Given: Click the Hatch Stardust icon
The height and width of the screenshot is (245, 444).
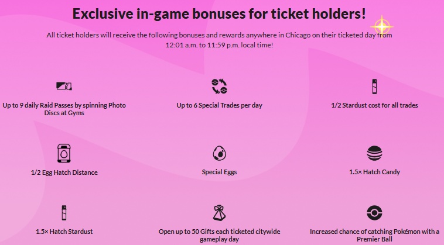Looking at the screenshot, I should [64, 213].
